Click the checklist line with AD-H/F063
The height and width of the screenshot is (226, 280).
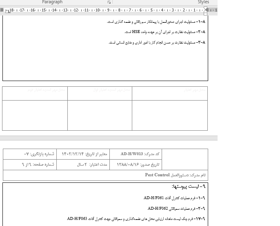[136, 219]
